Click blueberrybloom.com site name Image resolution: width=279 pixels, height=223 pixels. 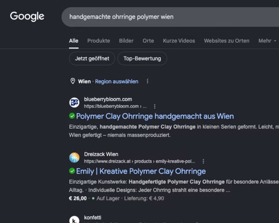pyautogui.click(x=108, y=99)
